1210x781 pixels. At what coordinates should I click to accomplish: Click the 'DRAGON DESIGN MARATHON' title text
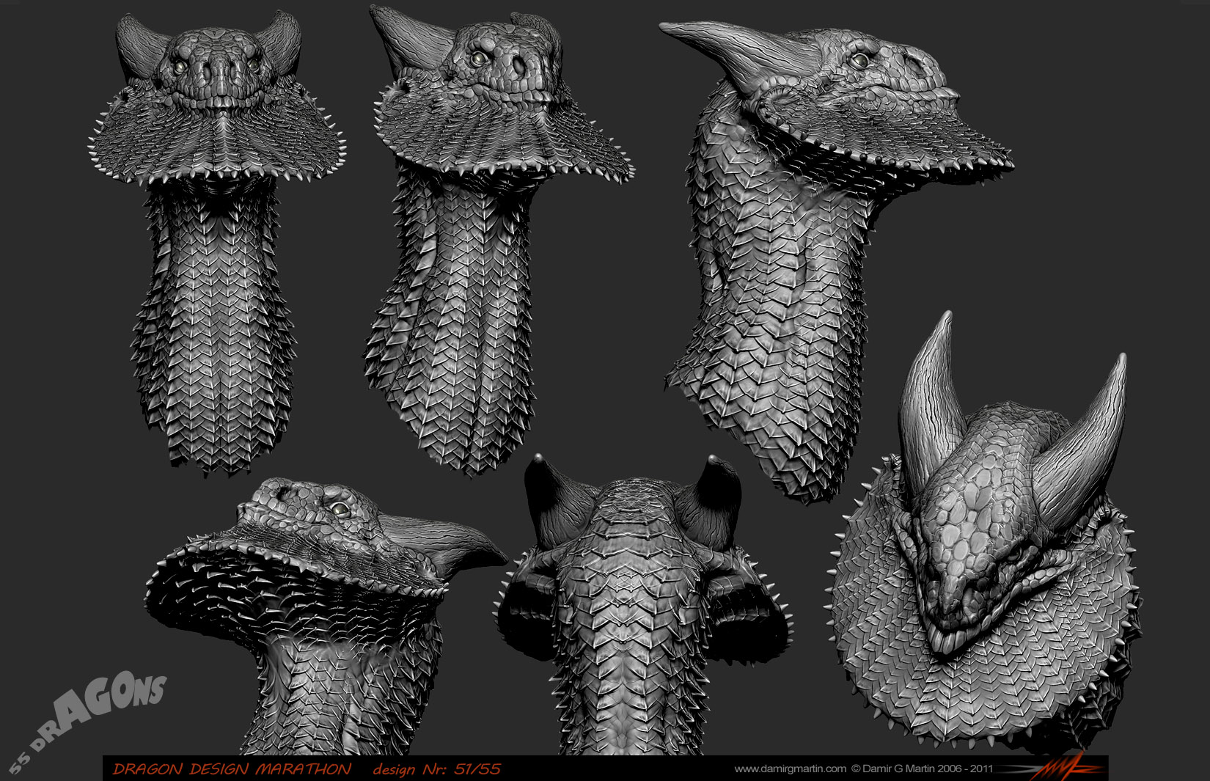tap(232, 769)
